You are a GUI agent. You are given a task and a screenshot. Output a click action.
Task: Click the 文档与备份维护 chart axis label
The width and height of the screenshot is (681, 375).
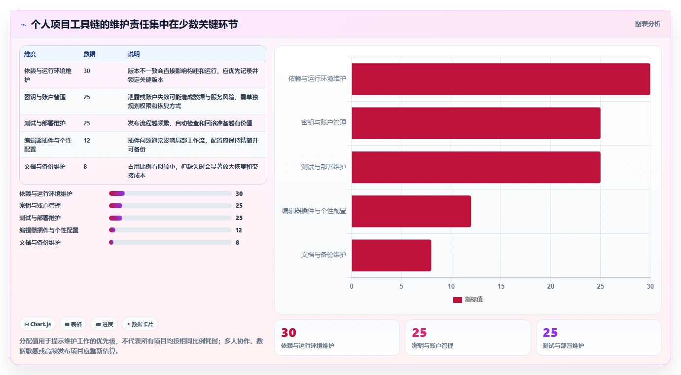coord(323,255)
